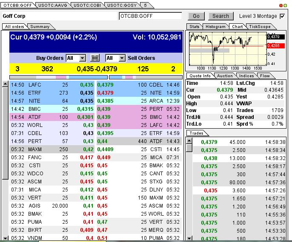Open the Flow tab
The image size is (292, 242).
pyautogui.click(x=265, y=76)
